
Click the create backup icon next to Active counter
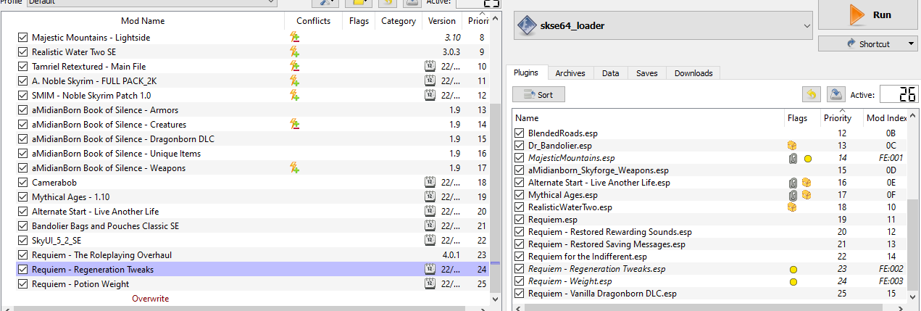pos(835,94)
